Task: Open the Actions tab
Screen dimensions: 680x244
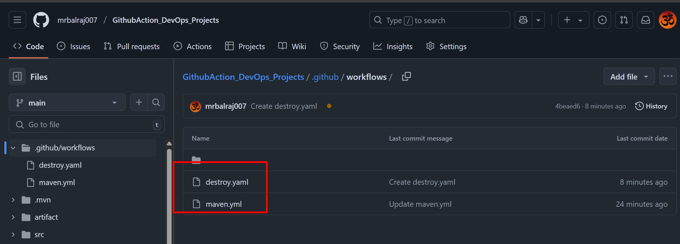Action: pyautogui.click(x=193, y=47)
